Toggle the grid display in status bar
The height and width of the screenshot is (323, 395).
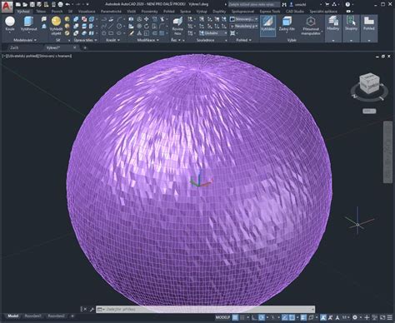coord(235,317)
